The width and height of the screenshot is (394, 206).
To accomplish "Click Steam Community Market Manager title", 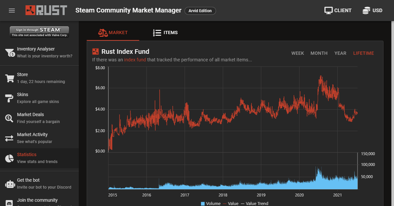I will (128, 10).
